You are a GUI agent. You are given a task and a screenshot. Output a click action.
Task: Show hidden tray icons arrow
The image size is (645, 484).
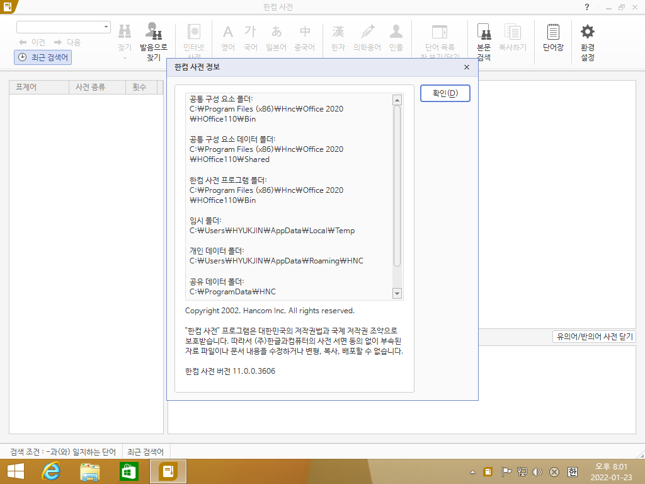[473, 472]
